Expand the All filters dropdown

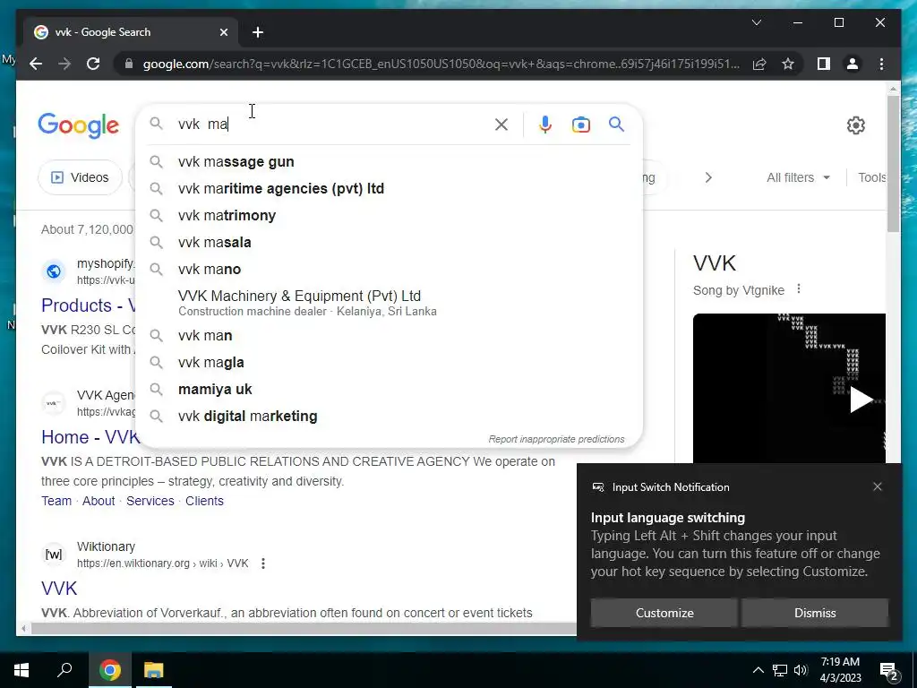coord(798,177)
